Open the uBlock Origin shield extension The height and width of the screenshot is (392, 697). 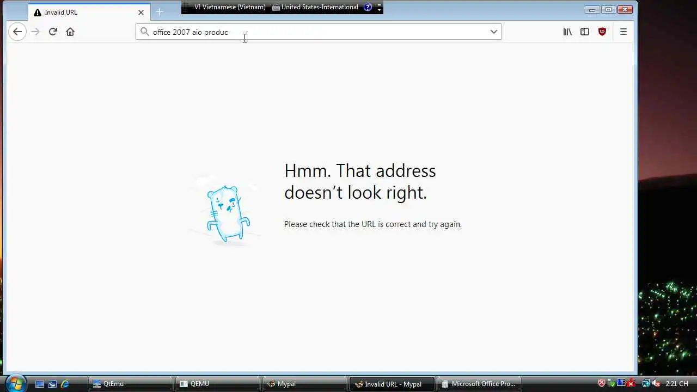point(602,32)
